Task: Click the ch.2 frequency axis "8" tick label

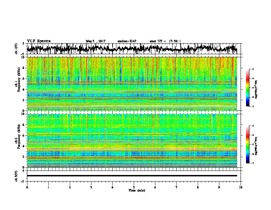Action: tap(24, 125)
